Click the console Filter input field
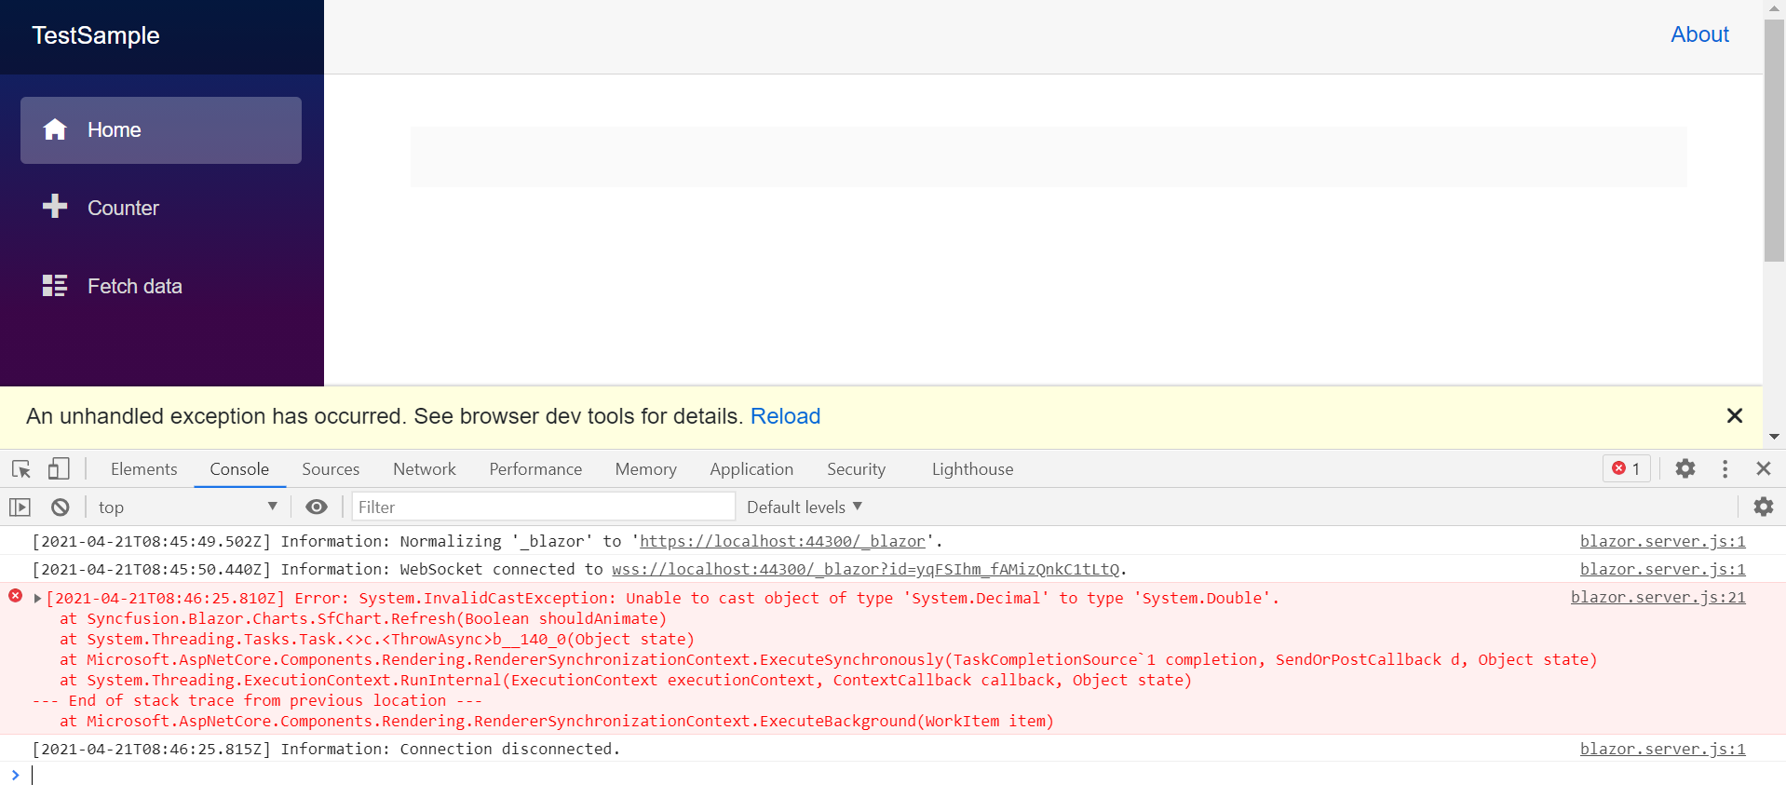This screenshot has height=798, width=1786. pos(543,507)
